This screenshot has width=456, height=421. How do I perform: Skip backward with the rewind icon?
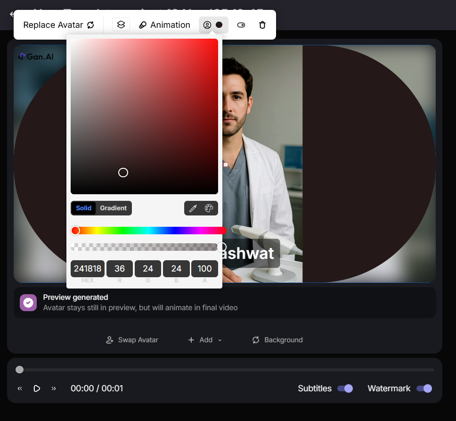coord(20,388)
